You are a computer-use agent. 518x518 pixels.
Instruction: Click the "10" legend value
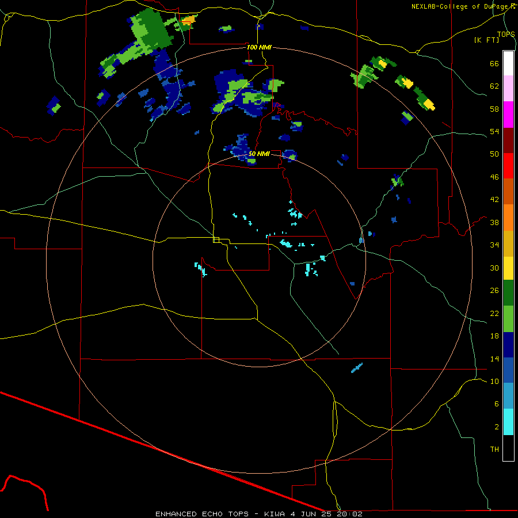point(494,382)
